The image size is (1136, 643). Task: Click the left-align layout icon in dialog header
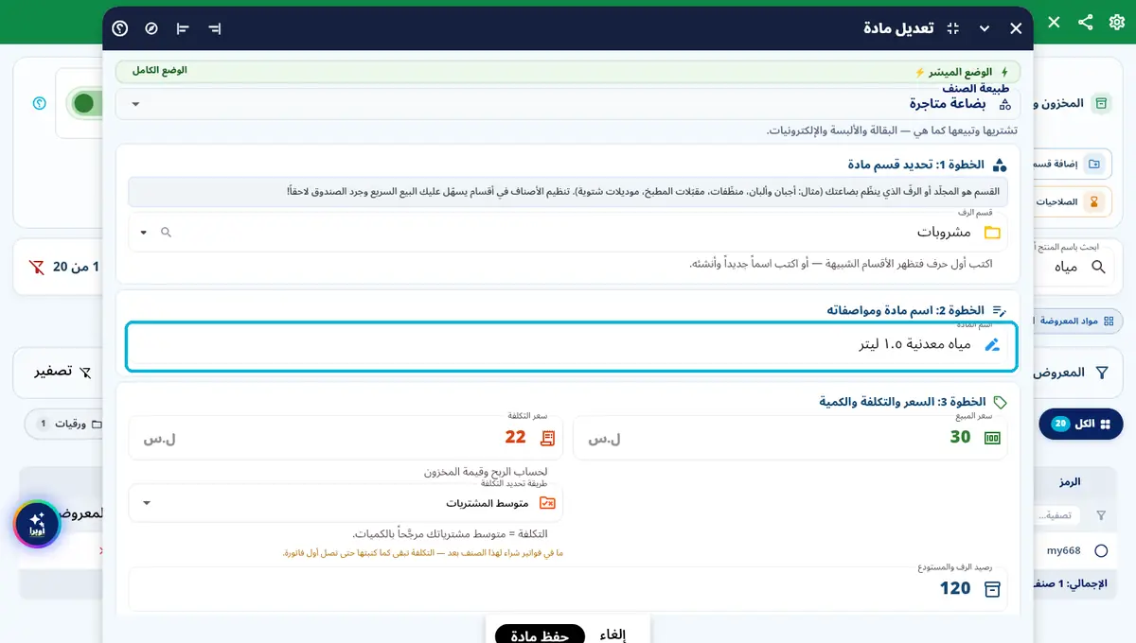coord(183,28)
